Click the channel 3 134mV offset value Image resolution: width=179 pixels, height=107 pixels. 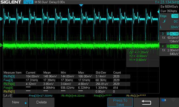tap(174, 41)
